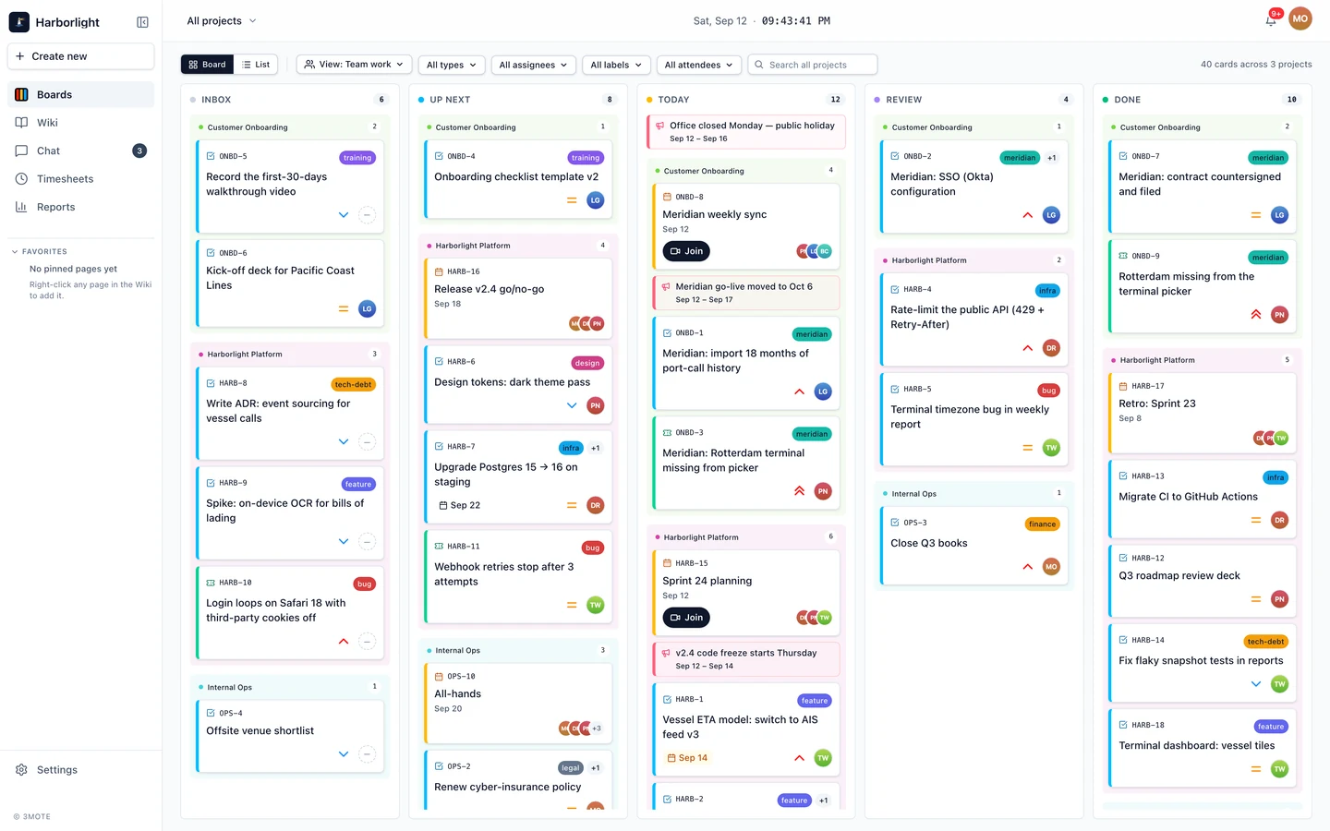The height and width of the screenshot is (831, 1330).
Task: Click high-priority arrow on HARB-10 card
Action: (344, 642)
